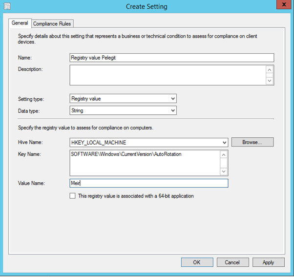This screenshot has width=294, height=277.
Task: Enable the 64-bit application checkbox
Action: point(73,196)
